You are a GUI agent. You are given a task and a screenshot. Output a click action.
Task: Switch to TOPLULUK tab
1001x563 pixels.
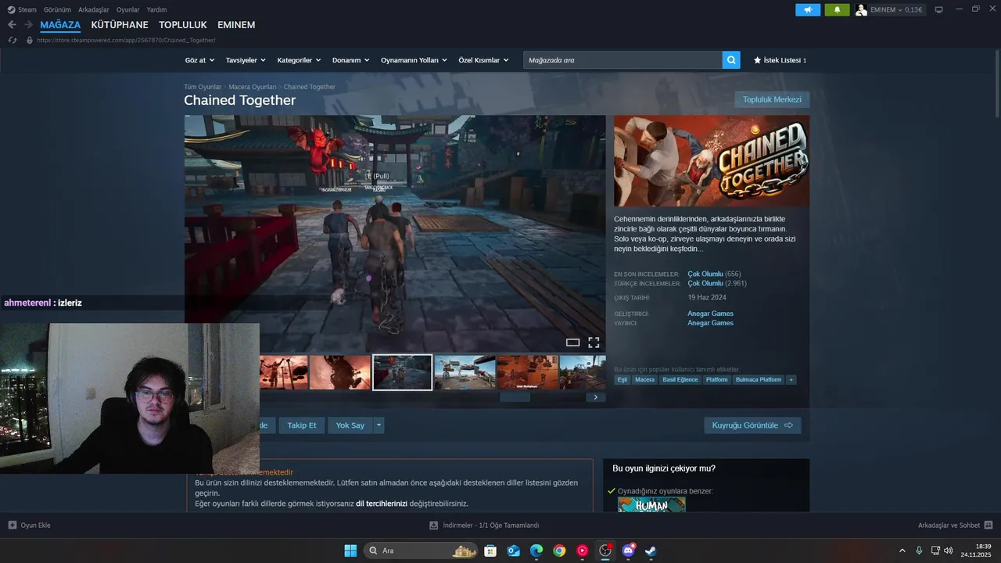183,25
